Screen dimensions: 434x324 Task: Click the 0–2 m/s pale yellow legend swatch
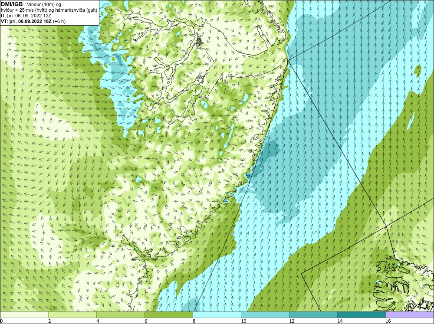point(24,314)
